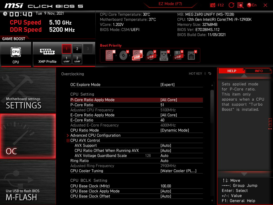Viewport: 273px width, 205px height.
Task: Switch to the HELP tab
Action: coord(232,71)
